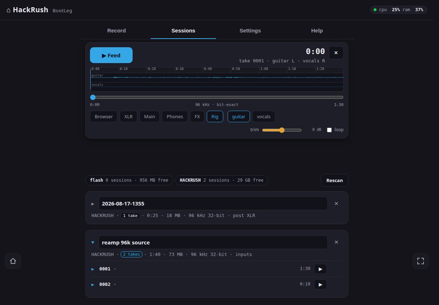Click the HACKRUSH storage chip
Viewport: 439px width, 305px height.
(221, 180)
